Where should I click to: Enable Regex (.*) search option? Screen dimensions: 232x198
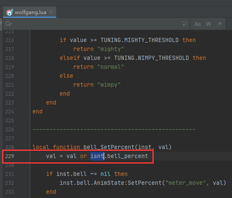[220, 24]
